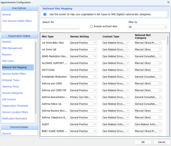Close the Appointments Configuration dialog

click(168, 2)
